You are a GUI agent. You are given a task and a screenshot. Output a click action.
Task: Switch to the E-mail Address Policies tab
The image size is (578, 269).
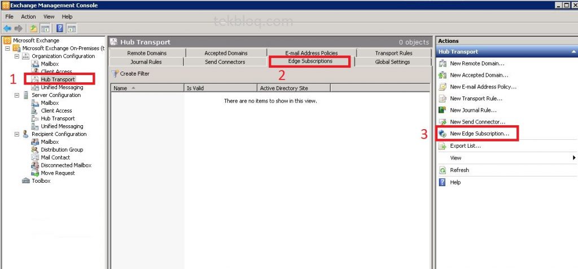pos(312,53)
